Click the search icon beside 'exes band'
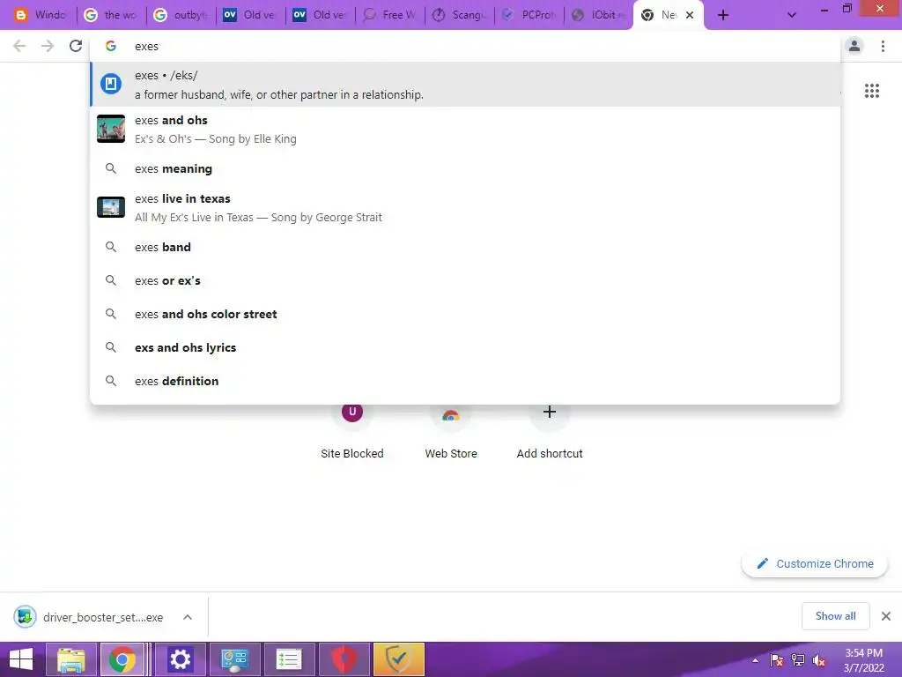Image resolution: width=902 pixels, height=677 pixels. [111, 247]
